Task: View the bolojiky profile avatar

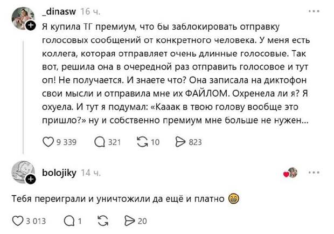Action: 22,171
